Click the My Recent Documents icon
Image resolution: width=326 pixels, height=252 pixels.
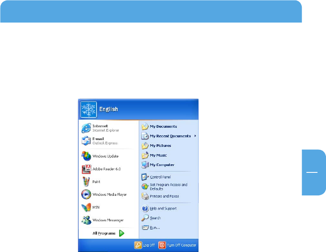145,136
